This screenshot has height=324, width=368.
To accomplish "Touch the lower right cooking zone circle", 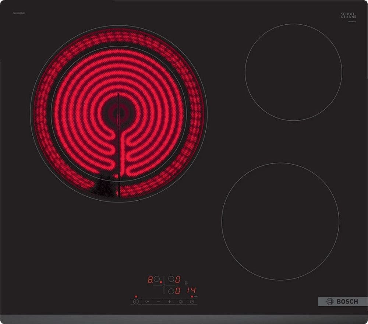I will [x=280, y=222].
